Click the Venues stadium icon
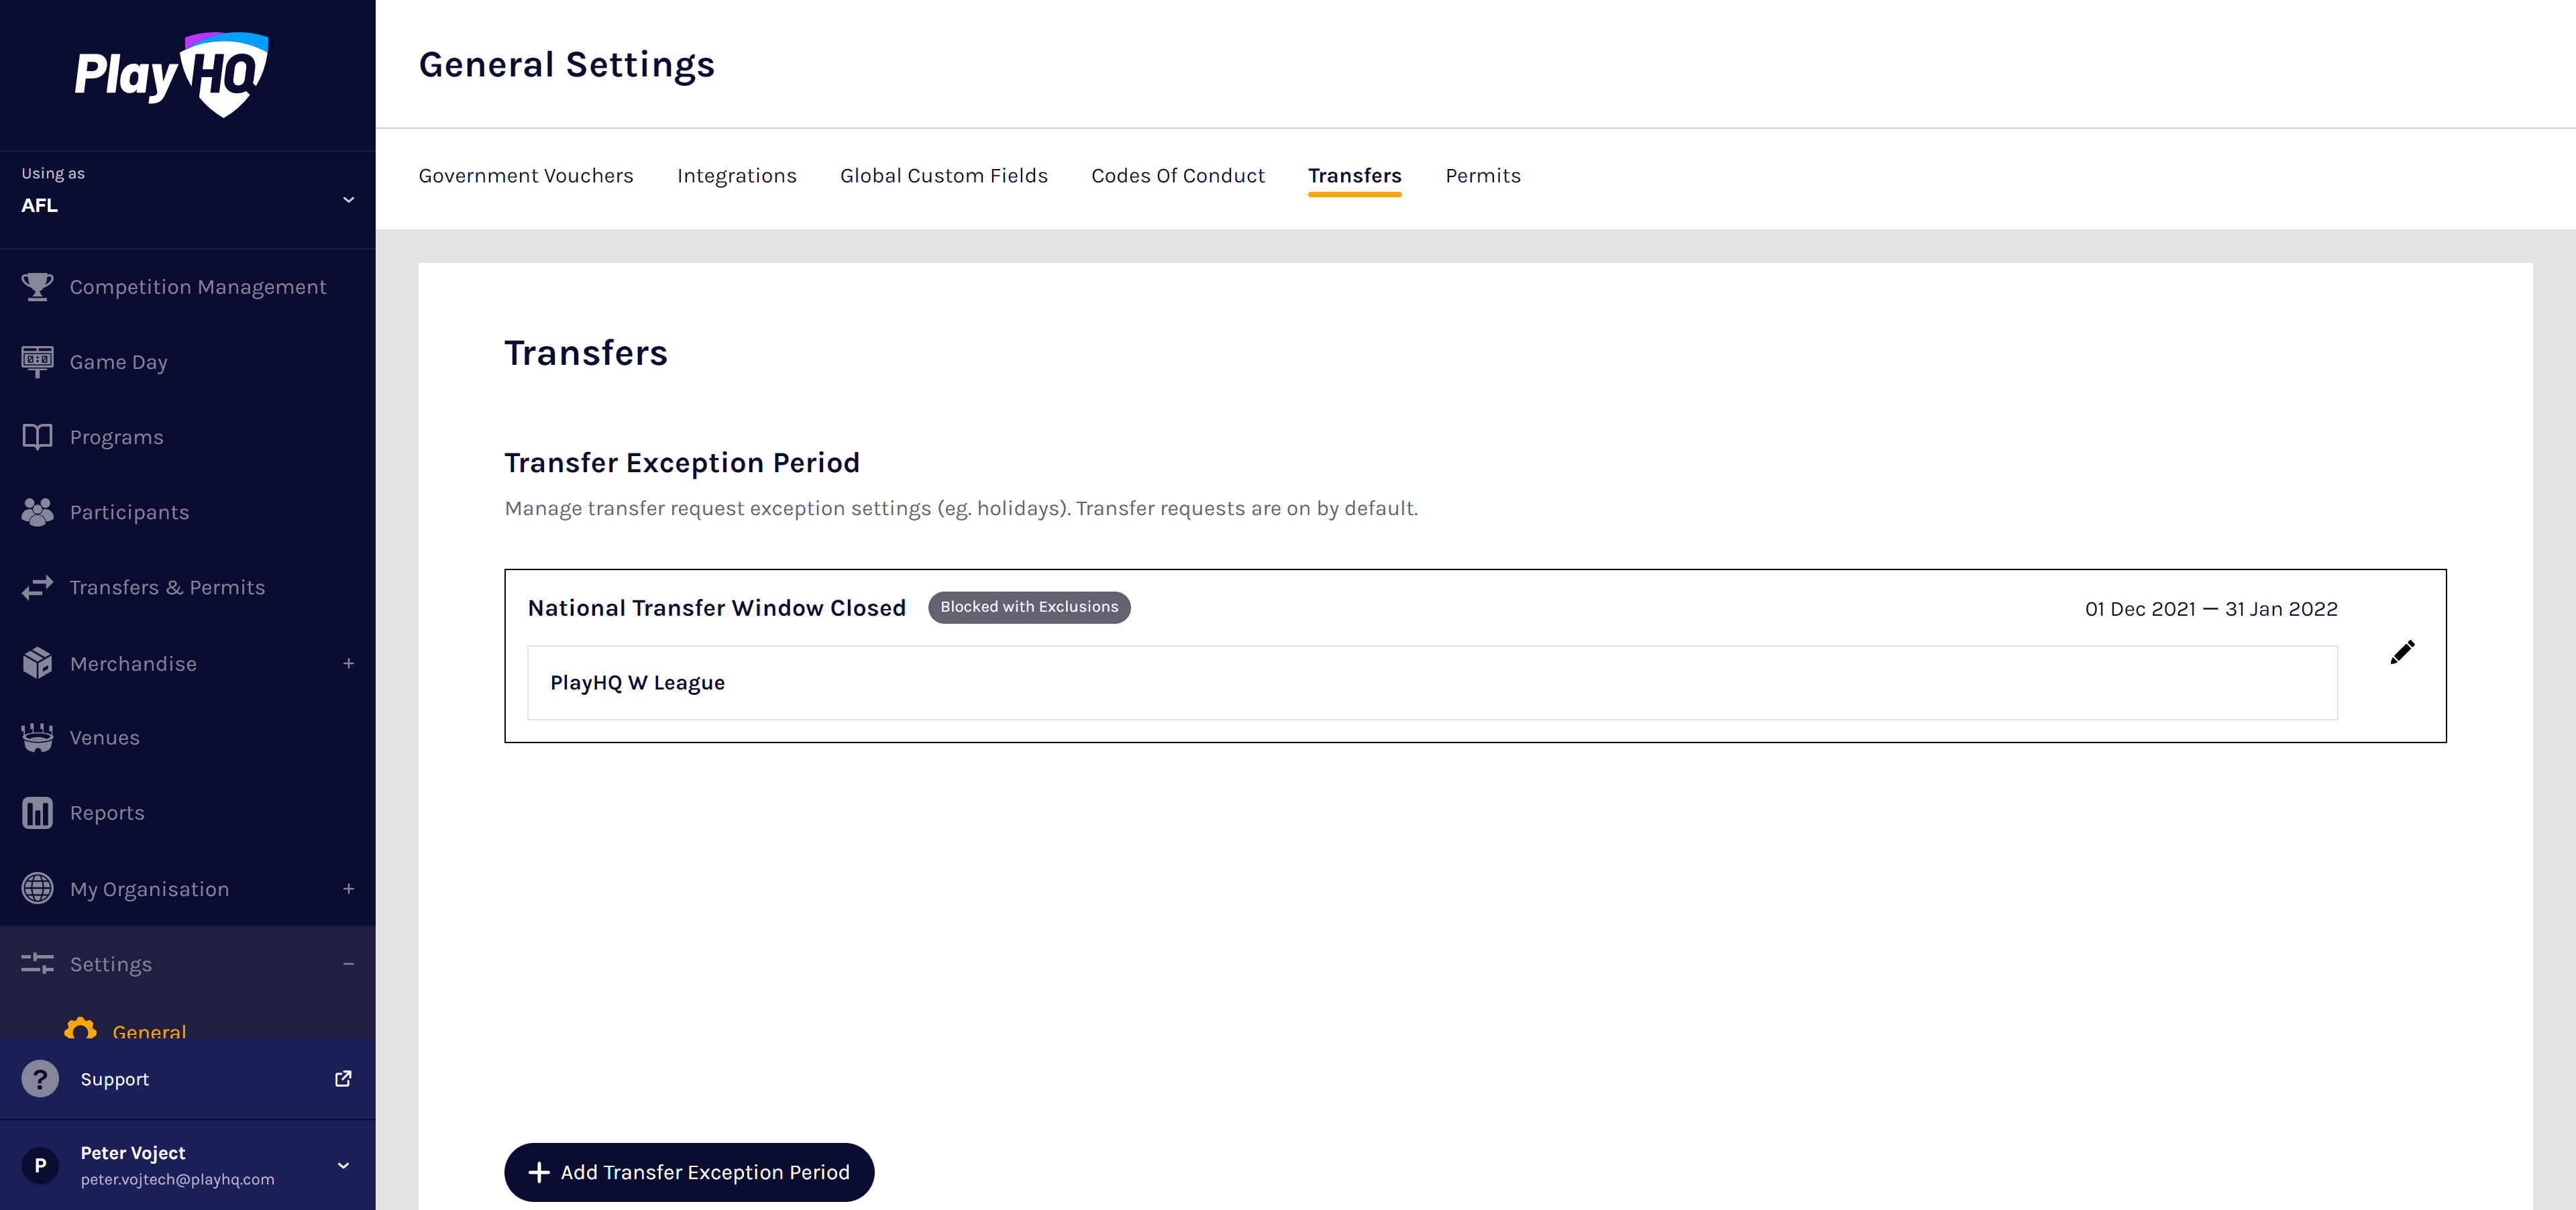Viewport: 2576px width, 1210px height. (37, 738)
